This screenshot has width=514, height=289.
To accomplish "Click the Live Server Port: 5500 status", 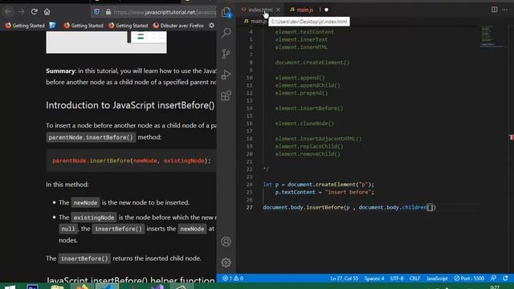I will point(469,279).
